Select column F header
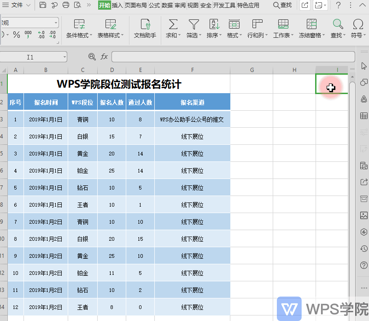The width and height of the screenshot is (369, 321). (x=192, y=70)
